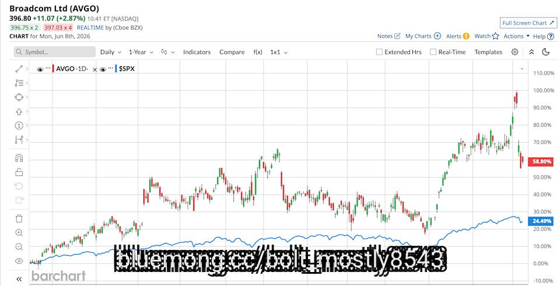Delete drawings with the trash icon
The width and height of the screenshot is (560, 286).
pos(19,218)
